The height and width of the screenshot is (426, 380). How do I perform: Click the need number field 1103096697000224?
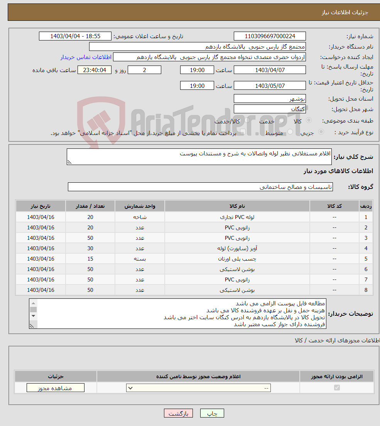pos(270,36)
